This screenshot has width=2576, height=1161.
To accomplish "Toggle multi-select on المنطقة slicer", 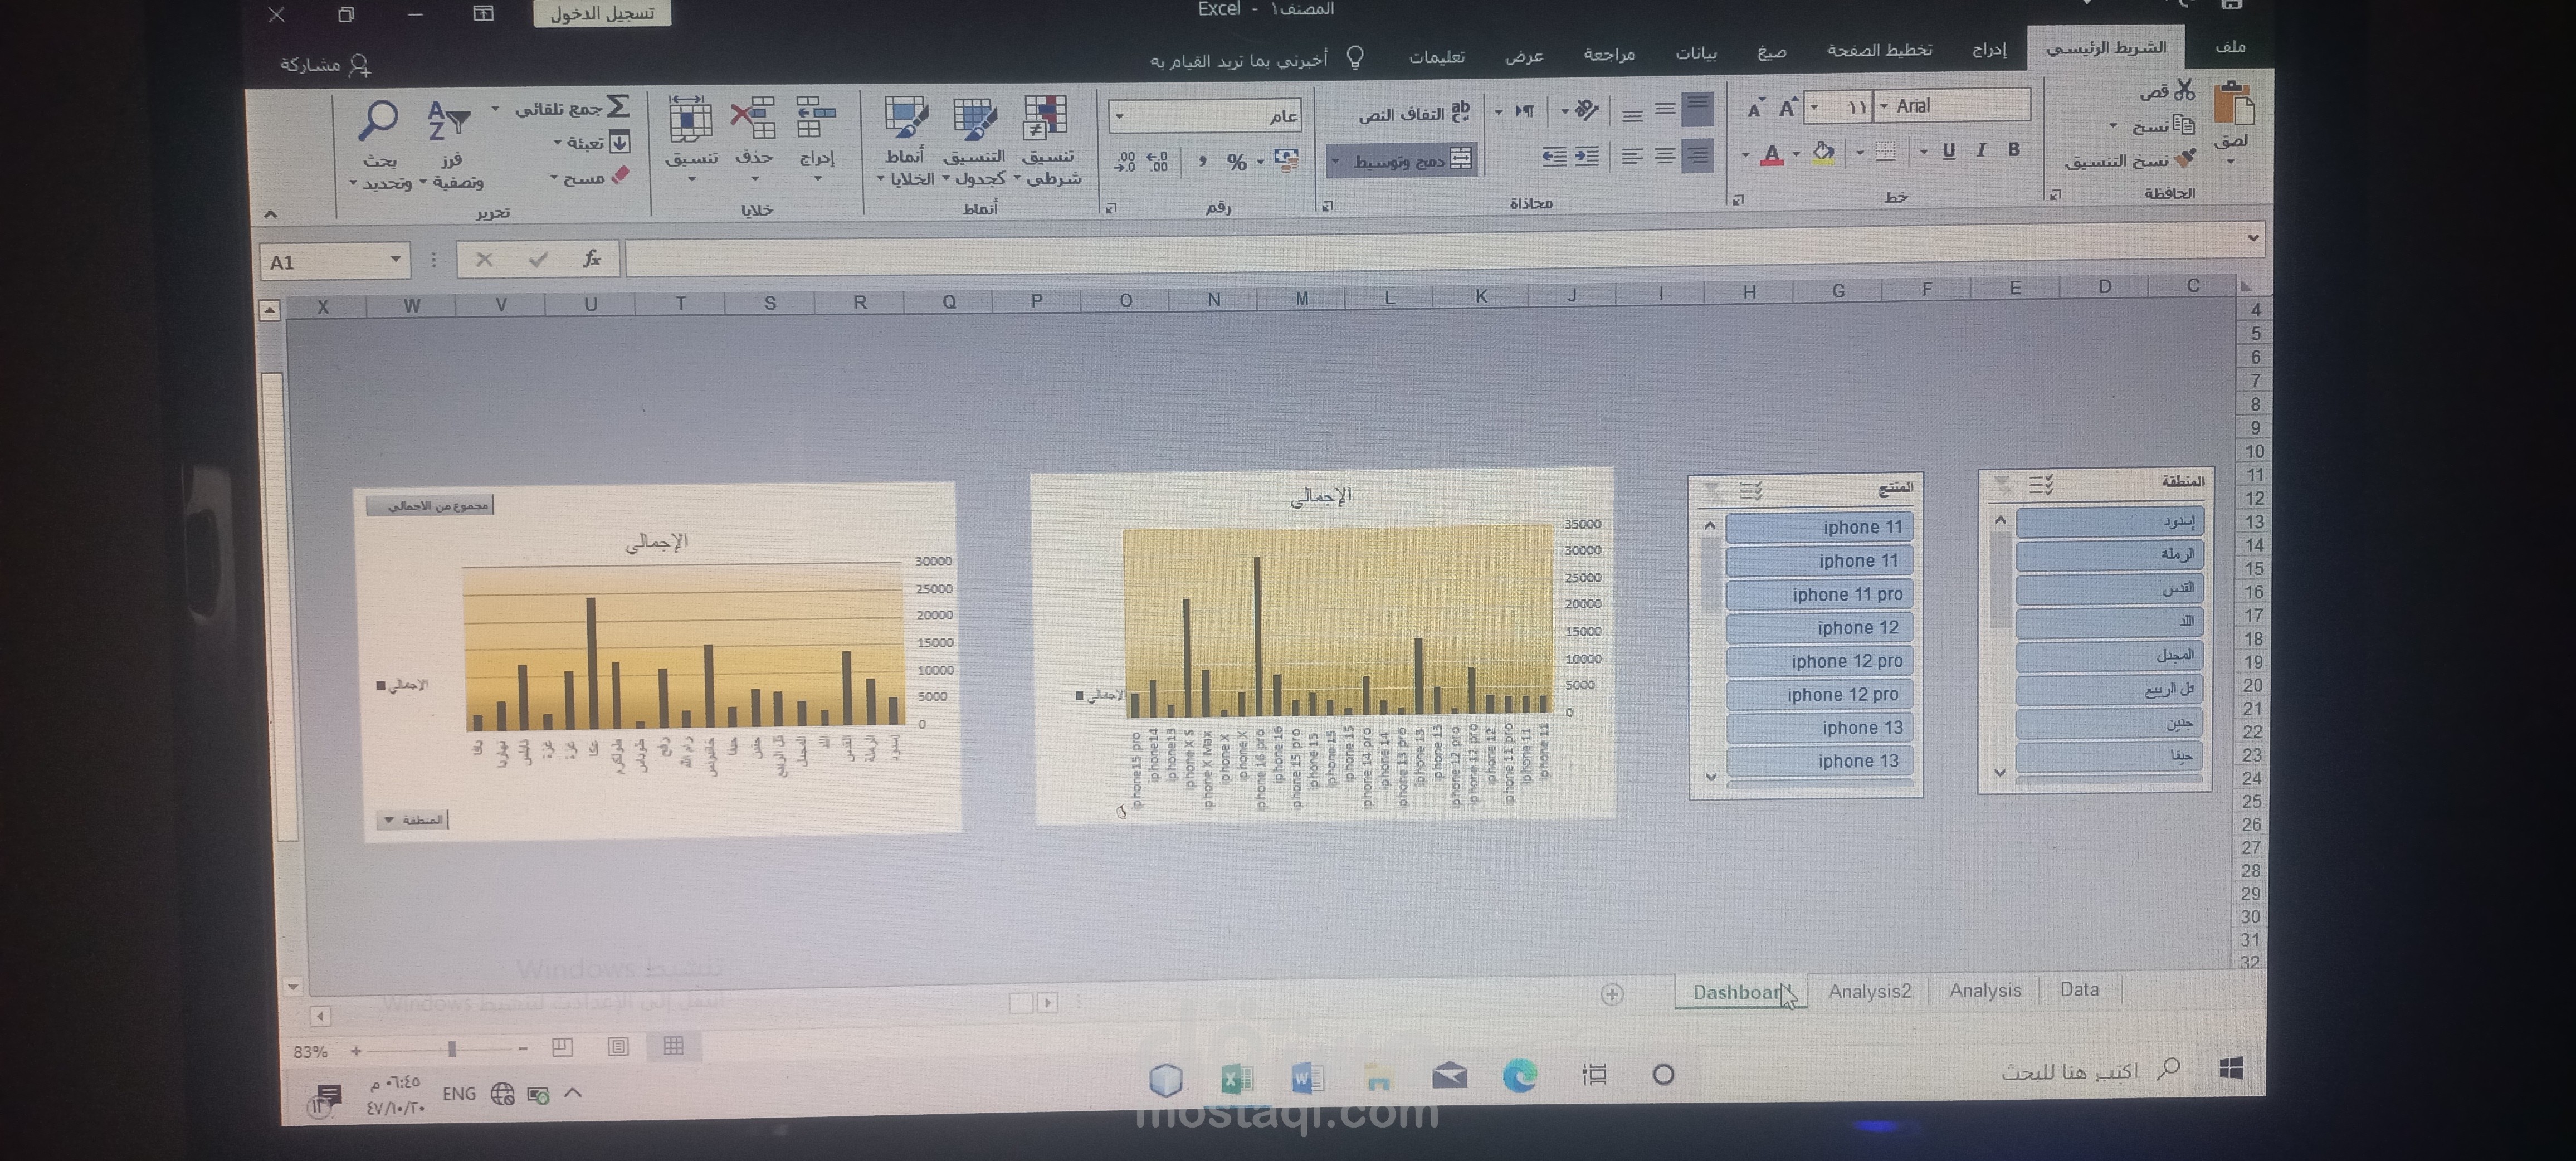I will [2041, 485].
